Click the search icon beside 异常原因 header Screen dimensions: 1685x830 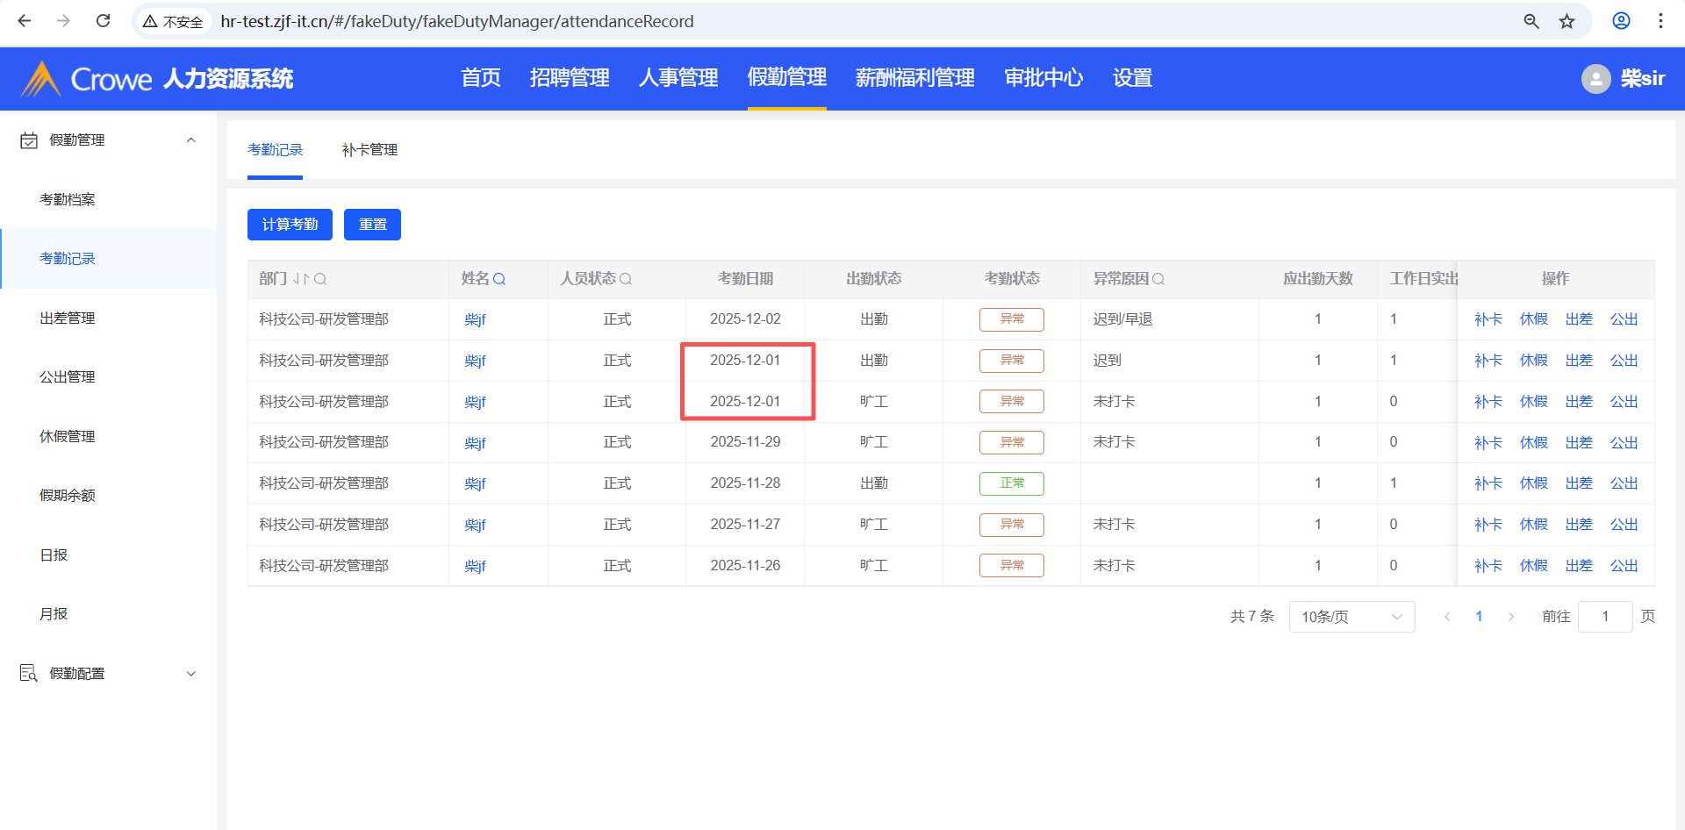[x=1158, y=279]
